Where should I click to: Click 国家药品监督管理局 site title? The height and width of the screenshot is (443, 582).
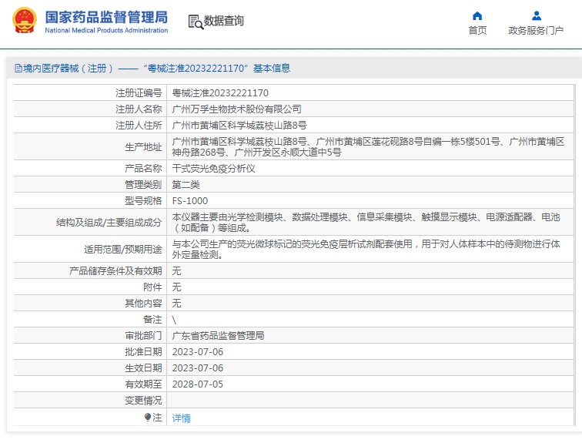pos(105,17)
